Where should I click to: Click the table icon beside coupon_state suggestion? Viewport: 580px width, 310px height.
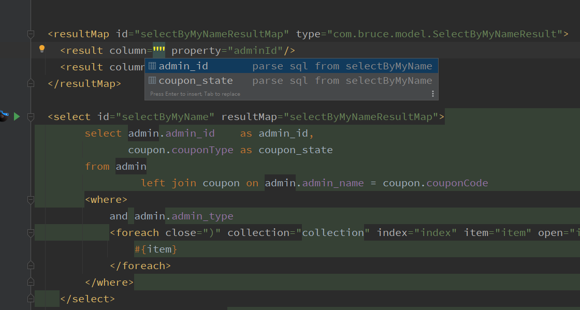tap(152, 80)
